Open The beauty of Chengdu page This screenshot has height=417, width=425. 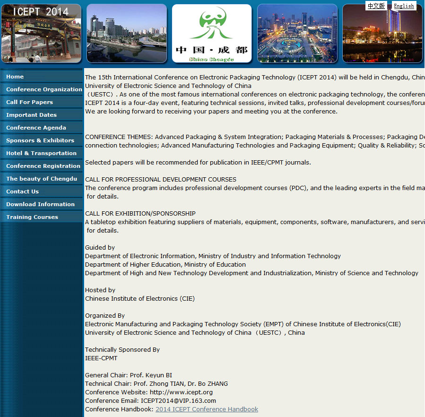click(x=41, y=179)
